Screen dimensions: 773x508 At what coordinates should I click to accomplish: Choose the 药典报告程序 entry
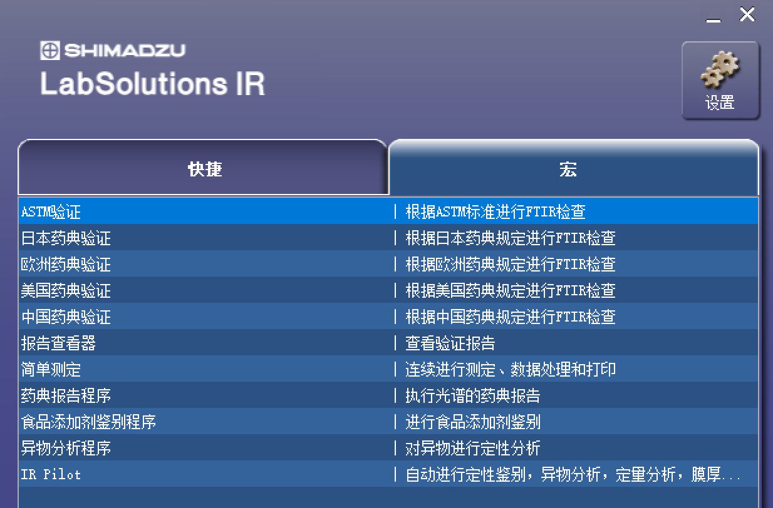pyautogui.click(x=388, y=395)
